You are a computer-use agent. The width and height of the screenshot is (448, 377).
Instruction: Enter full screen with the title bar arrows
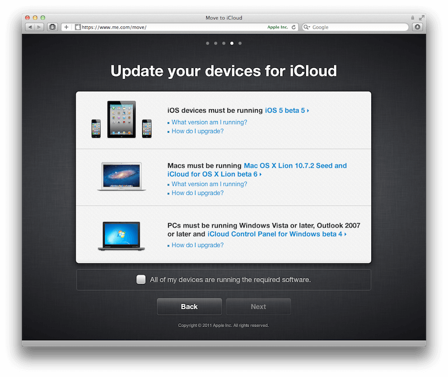pyautogui.click(x=422, y=18)
